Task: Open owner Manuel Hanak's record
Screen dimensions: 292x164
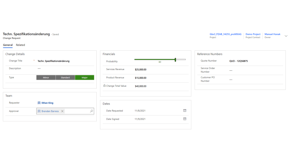Action: pos(272,34)
